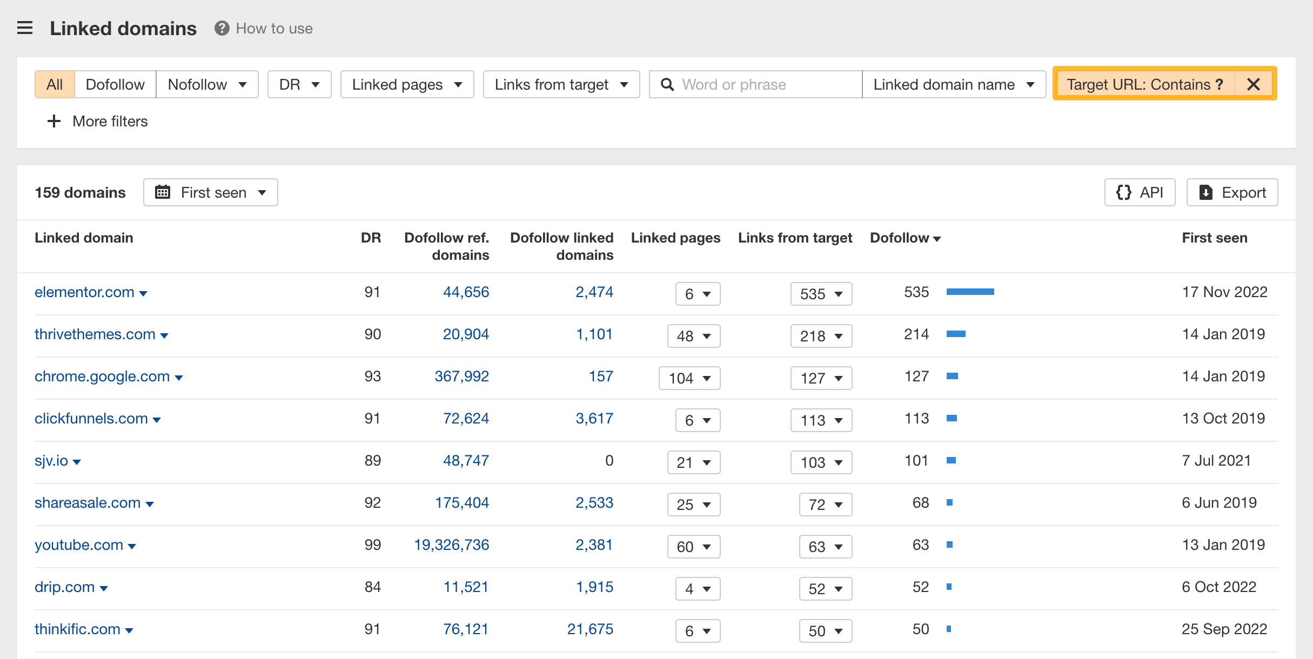
Task: Open sjv.io domain link
Action: coord(51,461)
